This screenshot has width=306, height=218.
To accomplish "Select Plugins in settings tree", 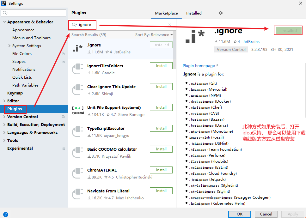I will click(34, 109).
